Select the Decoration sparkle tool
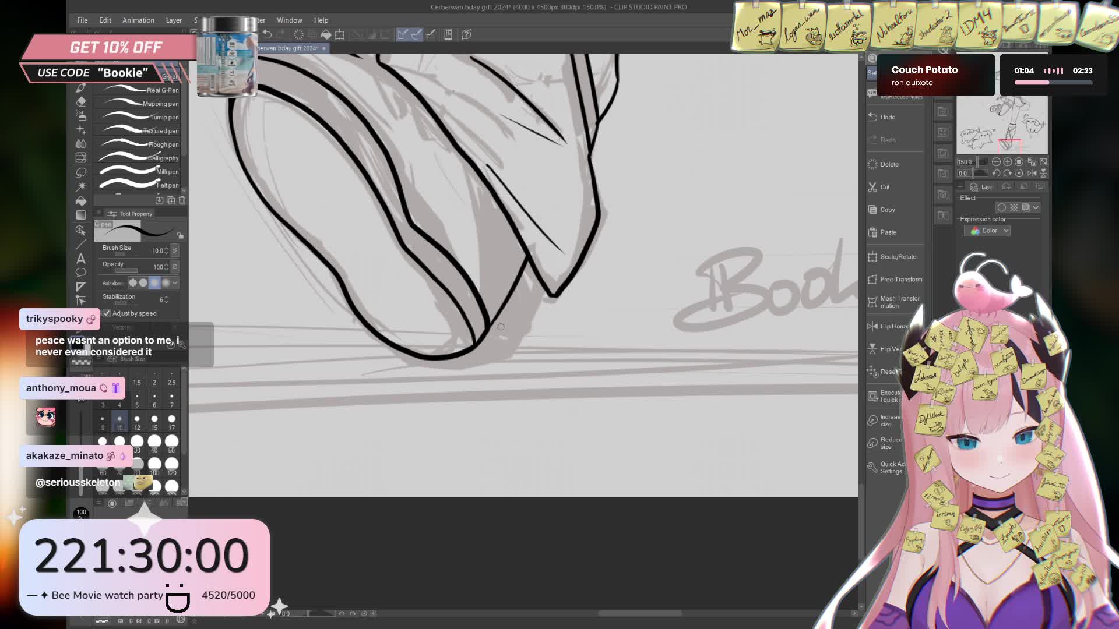The image size is (1119, 629). 81,129
